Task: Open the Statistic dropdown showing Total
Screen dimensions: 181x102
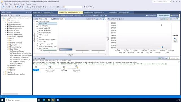Action: coord(62,19)
